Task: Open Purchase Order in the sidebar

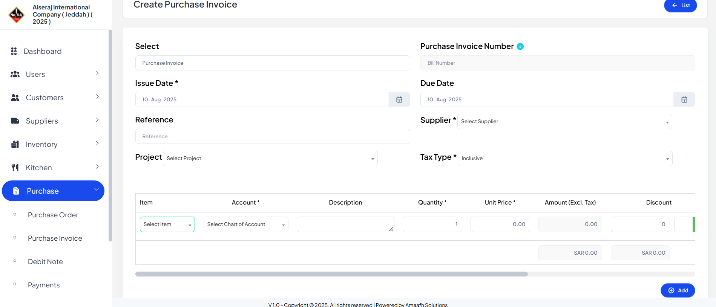Action: 53,215
